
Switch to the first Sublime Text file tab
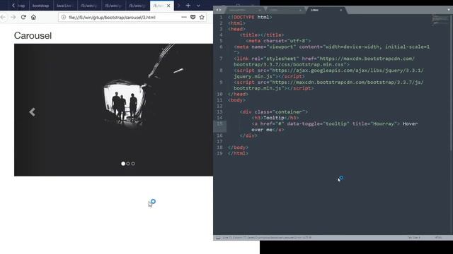click(245, 10)
